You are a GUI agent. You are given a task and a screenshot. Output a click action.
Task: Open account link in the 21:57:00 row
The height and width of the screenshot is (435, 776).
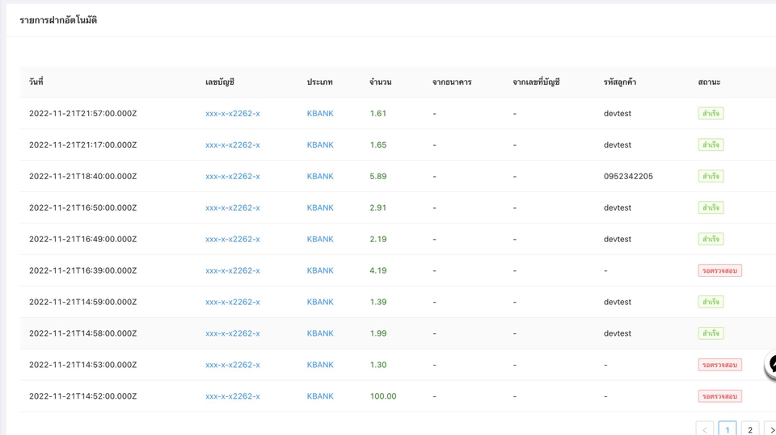[233, 113]
